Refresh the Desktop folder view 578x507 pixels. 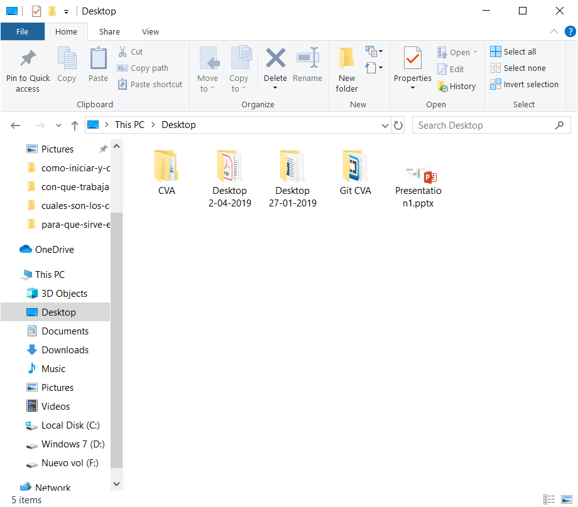(398, 125)
